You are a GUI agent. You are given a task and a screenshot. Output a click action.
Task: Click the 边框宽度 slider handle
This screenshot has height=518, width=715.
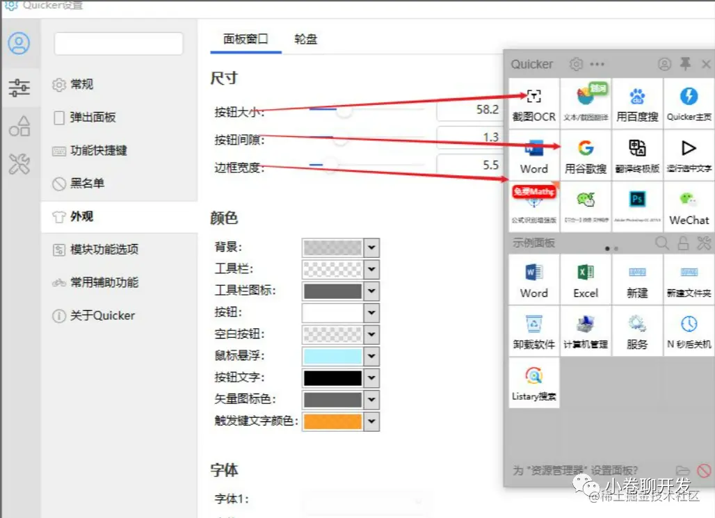click(330, 165)
